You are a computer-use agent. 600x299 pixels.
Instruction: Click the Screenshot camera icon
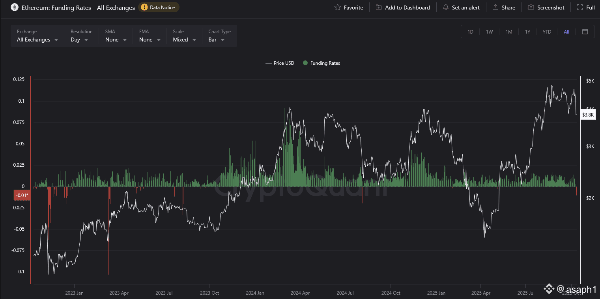531,8
